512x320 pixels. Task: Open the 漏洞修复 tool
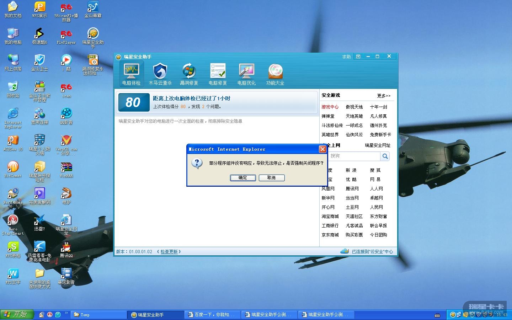pos(189,74)
